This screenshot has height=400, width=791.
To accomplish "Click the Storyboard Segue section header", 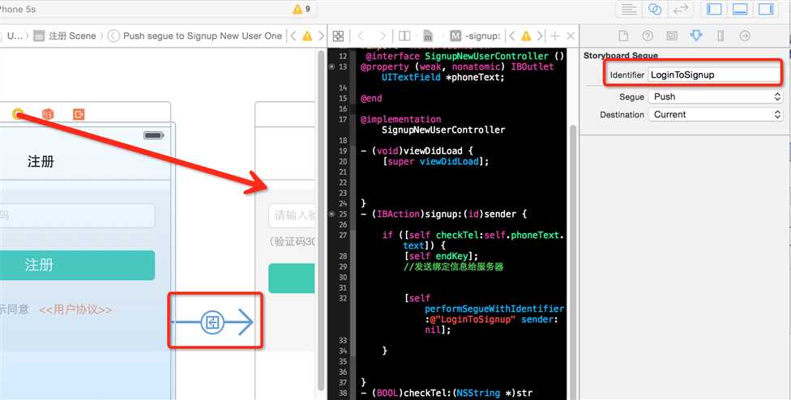I will 621,55.
